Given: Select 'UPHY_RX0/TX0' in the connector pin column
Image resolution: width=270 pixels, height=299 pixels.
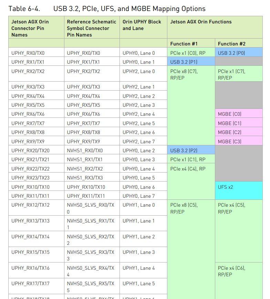Looking at the screenshot, I should coord(36,52).
